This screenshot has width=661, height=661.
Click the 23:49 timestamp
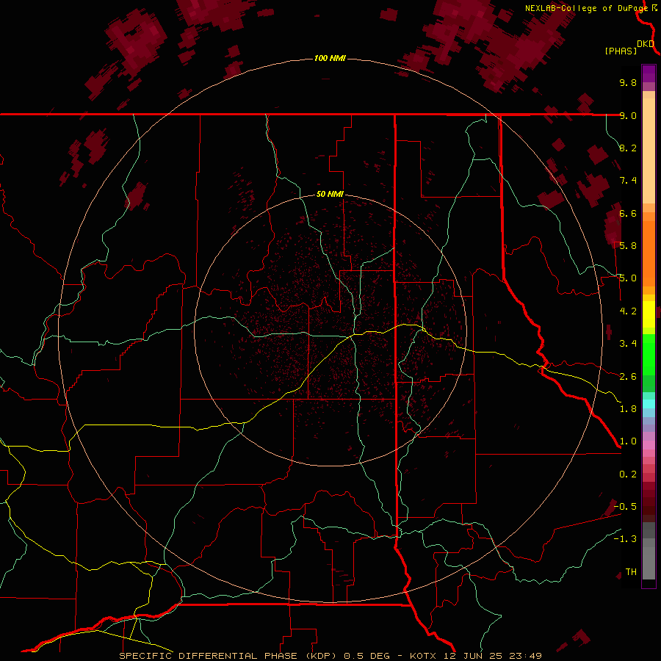525,656
